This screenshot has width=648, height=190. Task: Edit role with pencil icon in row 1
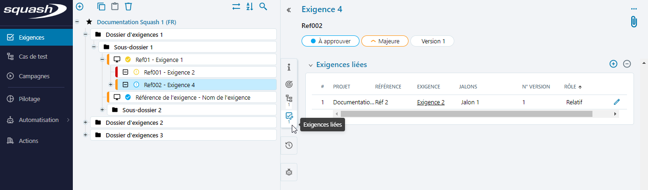tap(617, 102)
